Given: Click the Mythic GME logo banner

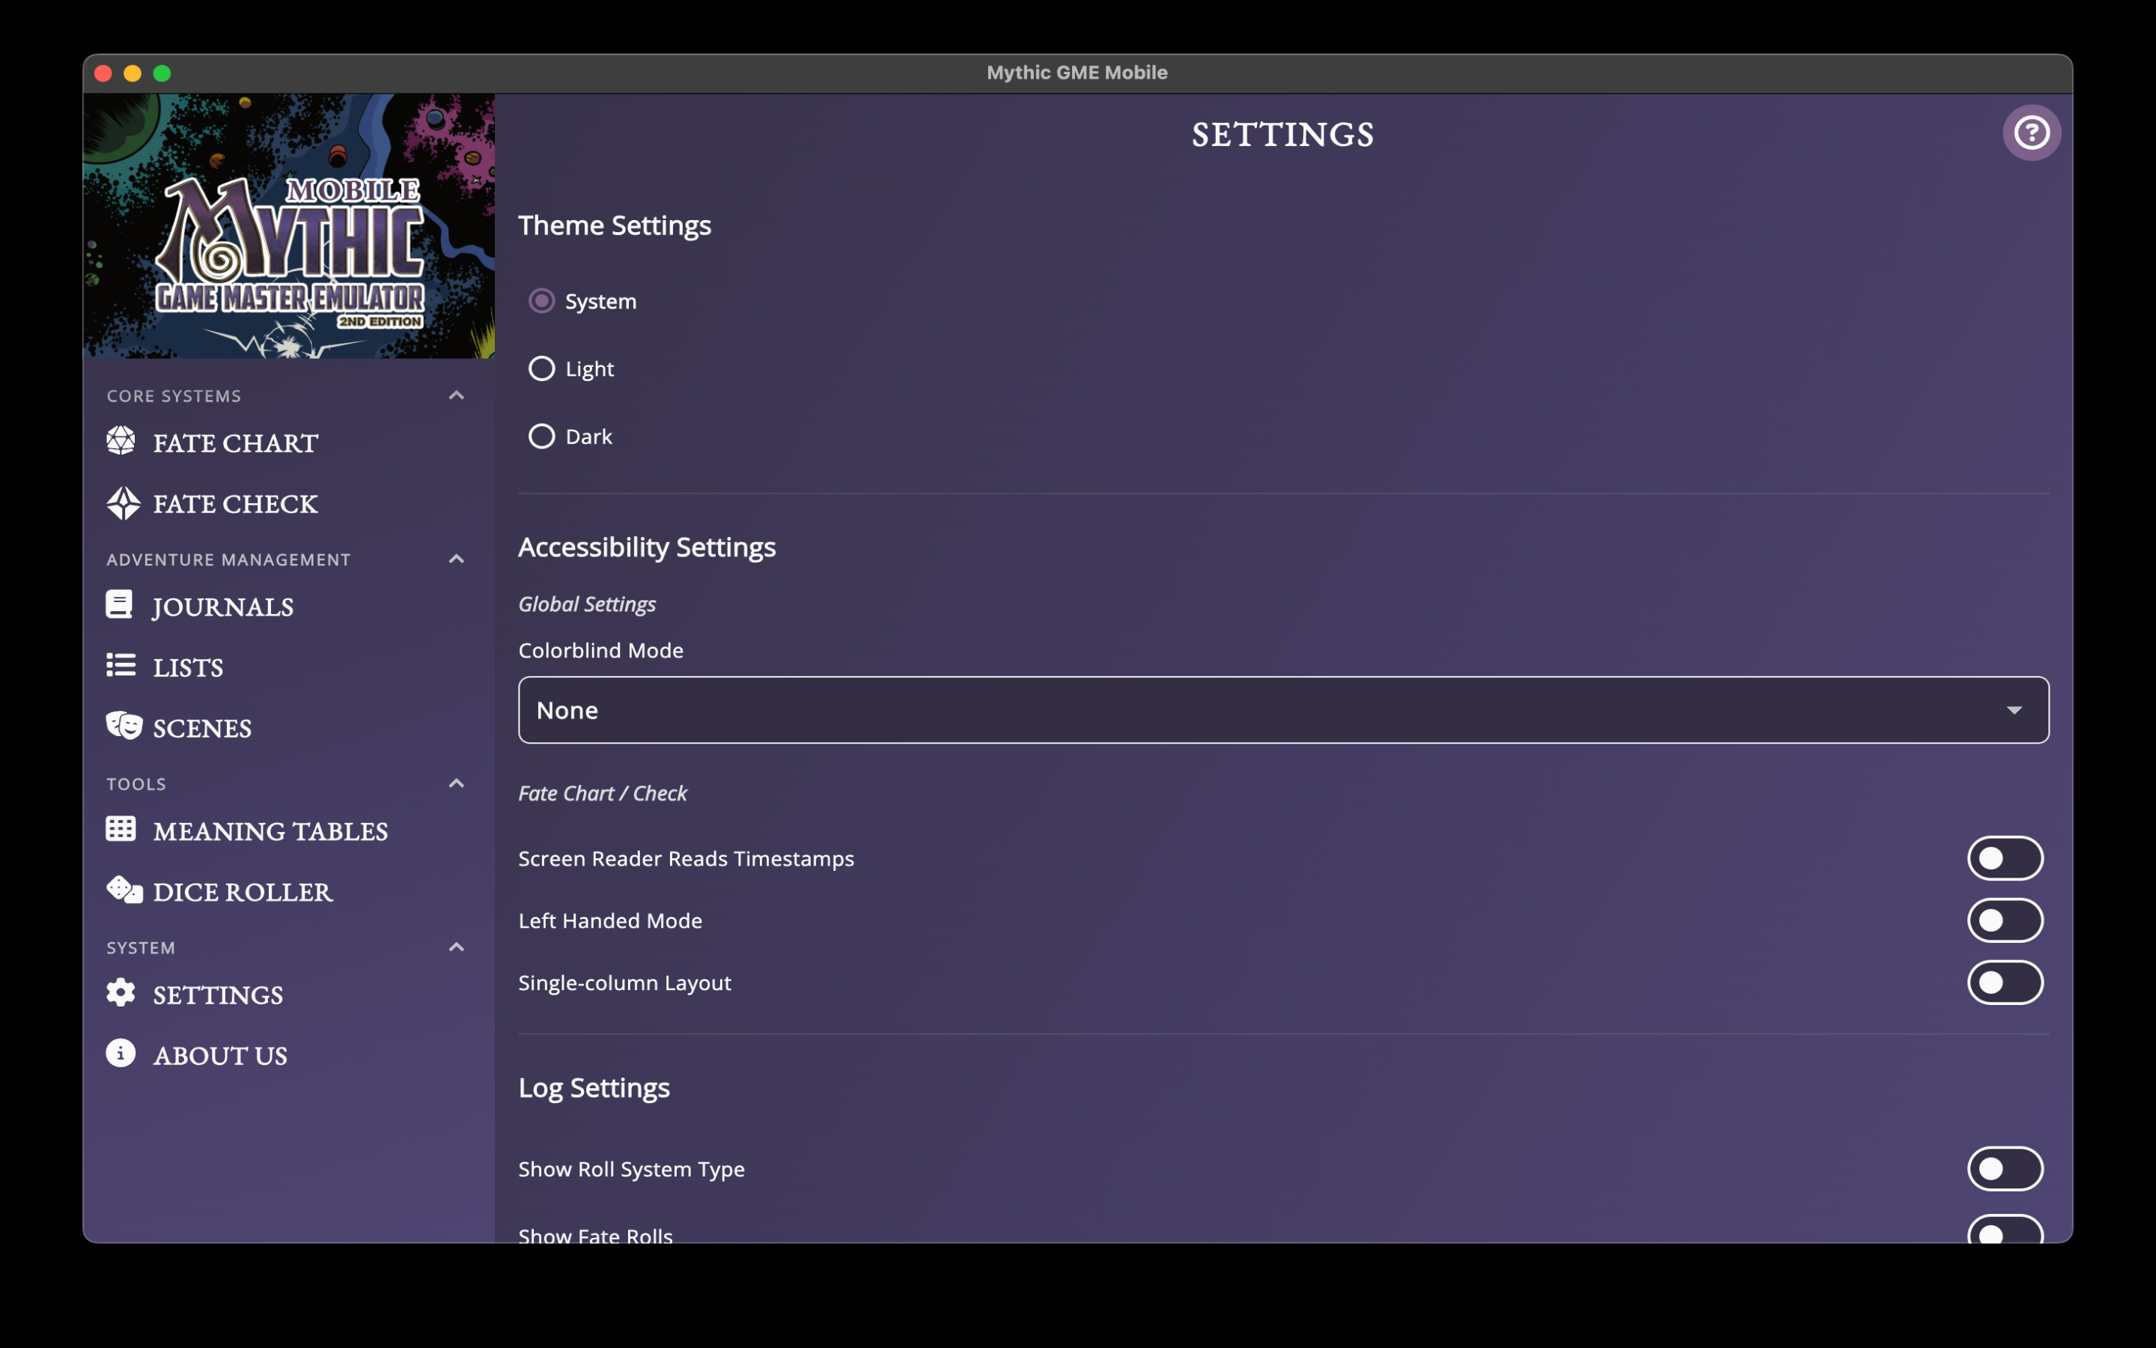Looking at the screenshot, I should click(289, 226).
